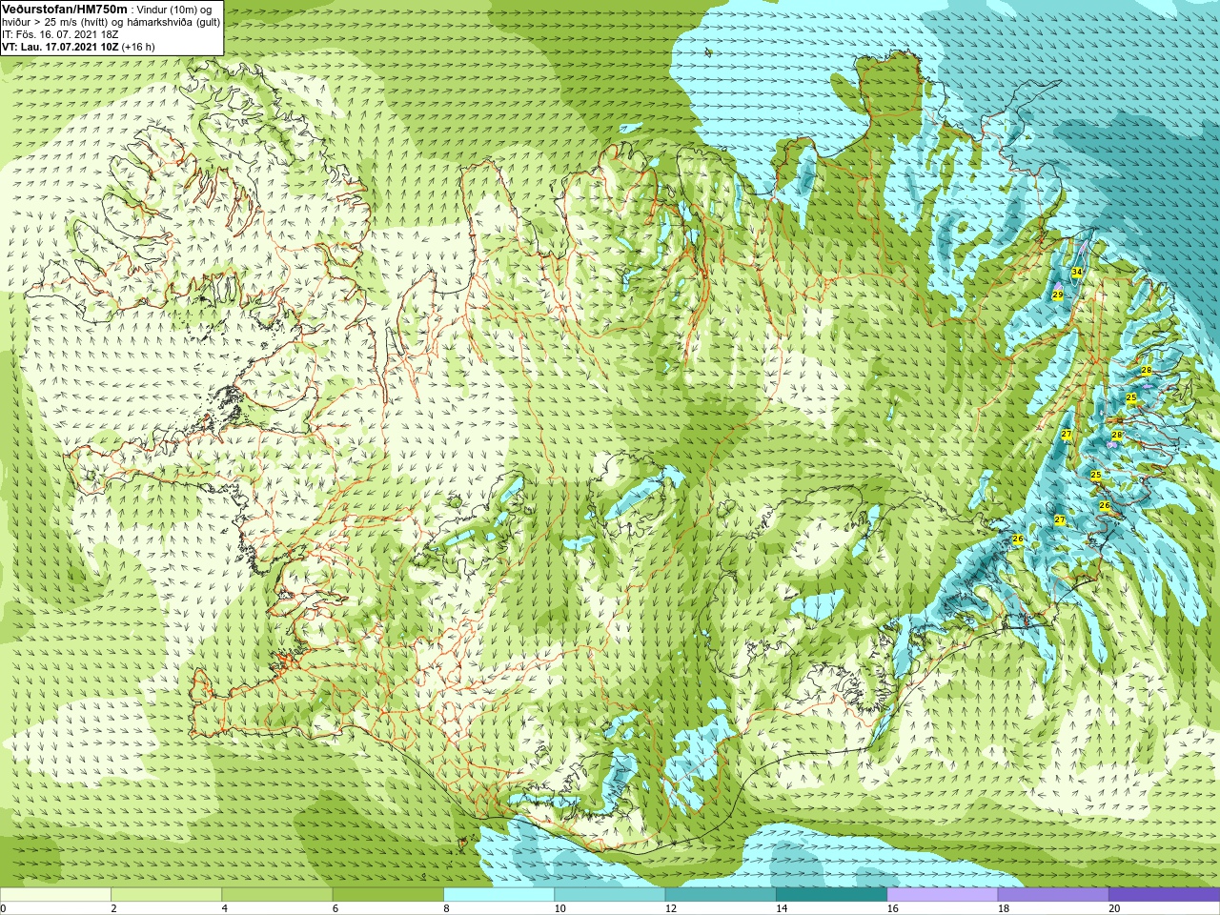Click the Veðurstofan/HM750m title text
Screen dimensions: 1220x915
click(65, 9)
